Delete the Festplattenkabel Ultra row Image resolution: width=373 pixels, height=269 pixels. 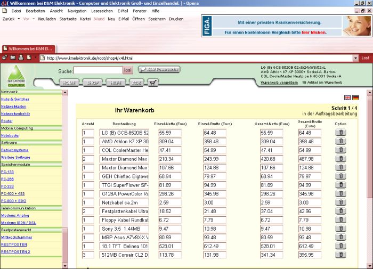click(x=340, y=211)
